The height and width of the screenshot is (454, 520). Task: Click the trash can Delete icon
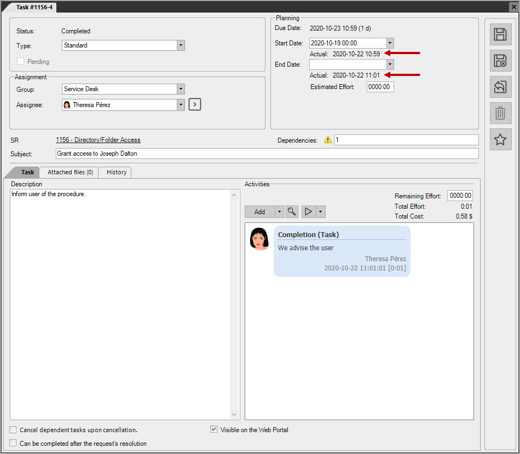coord(500,113)
